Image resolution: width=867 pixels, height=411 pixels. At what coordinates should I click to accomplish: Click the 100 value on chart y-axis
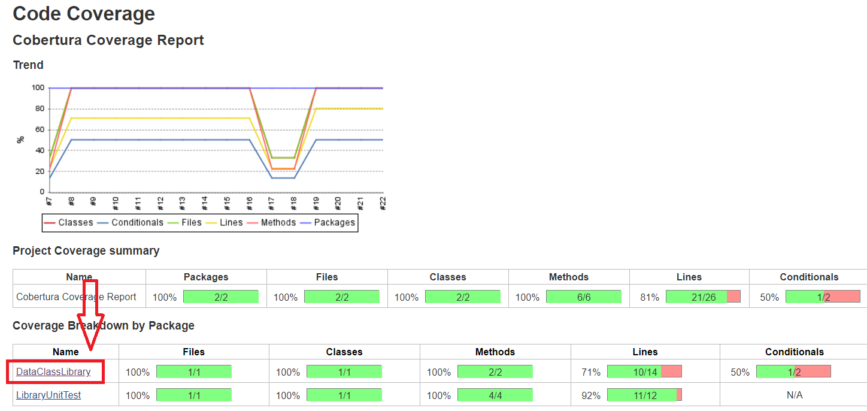pyautogui.click(x=38, y=87)
